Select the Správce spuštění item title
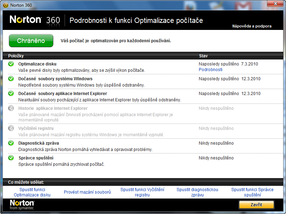 click(36, 158)
